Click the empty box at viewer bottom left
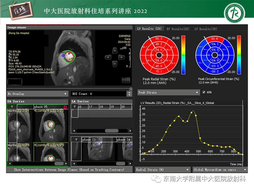This screenshot has width=254, height=190. click(x=15, y=82)
